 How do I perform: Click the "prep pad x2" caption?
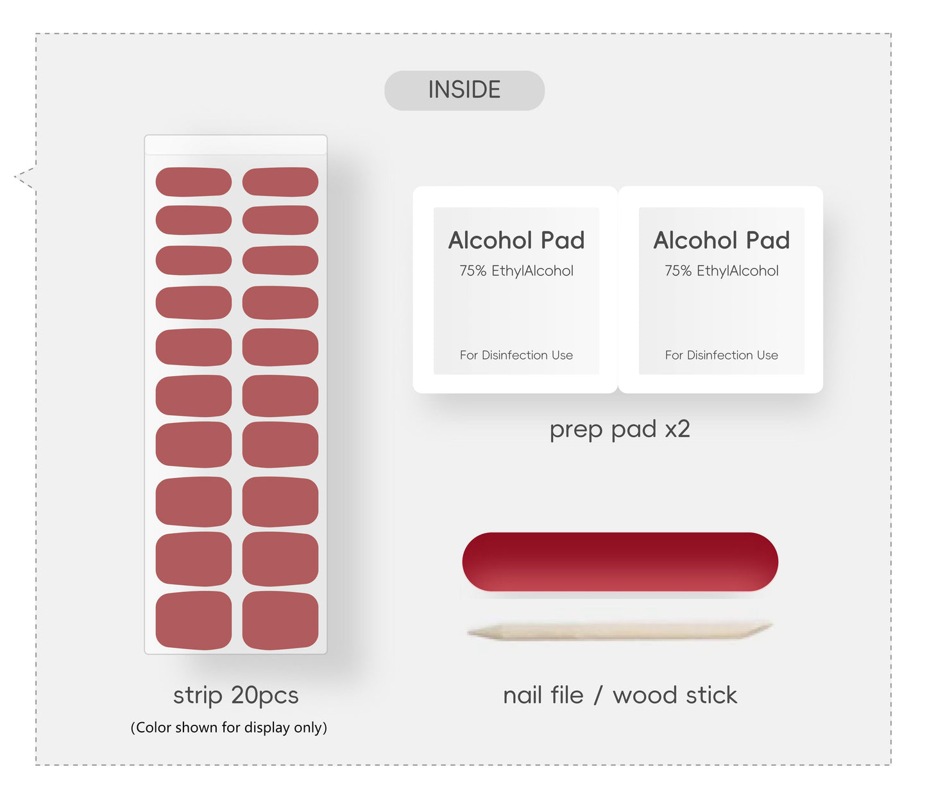click(x=620, y=429)
